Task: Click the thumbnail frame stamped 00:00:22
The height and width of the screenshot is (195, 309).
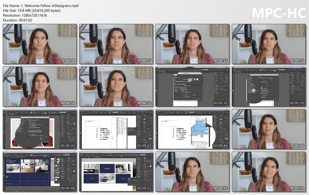Action: coord(116,87)
